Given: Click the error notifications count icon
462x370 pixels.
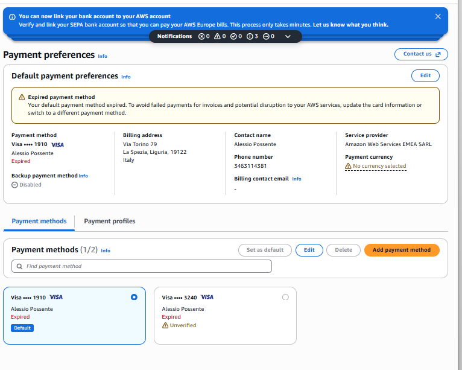Looking at the screenshot, I should tap(201, 36).
